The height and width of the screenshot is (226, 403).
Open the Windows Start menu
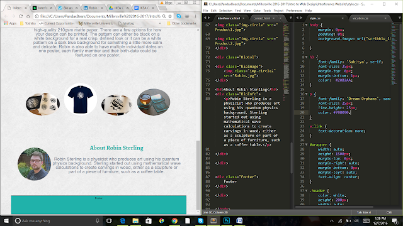(6, 220)
